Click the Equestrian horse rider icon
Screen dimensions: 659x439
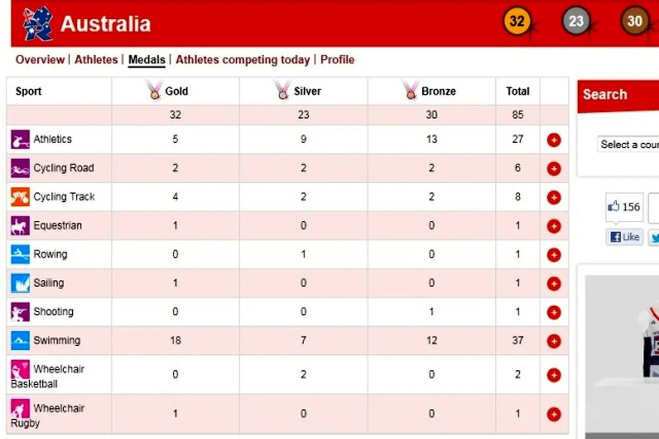[20, 226]
